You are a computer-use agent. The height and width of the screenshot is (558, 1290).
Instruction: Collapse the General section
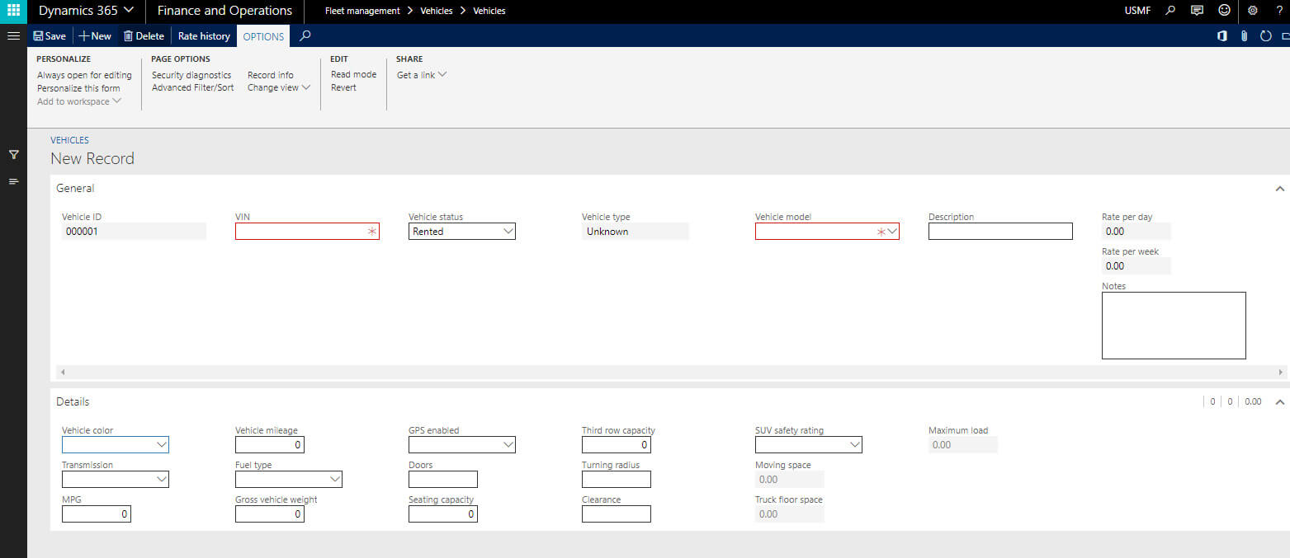(1280, 189)
